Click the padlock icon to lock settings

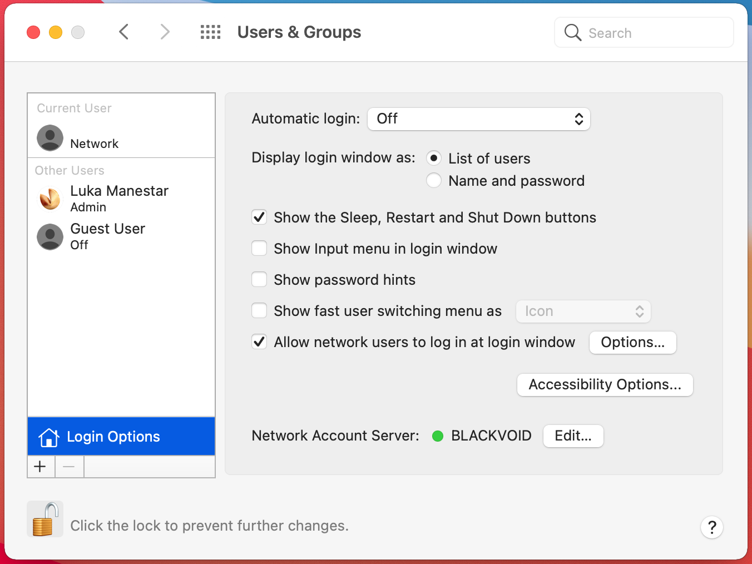coord(45,520)
